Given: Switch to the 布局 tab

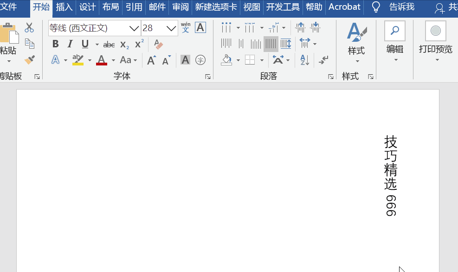Looking at the screenshot, I should [x=111, y=6].
